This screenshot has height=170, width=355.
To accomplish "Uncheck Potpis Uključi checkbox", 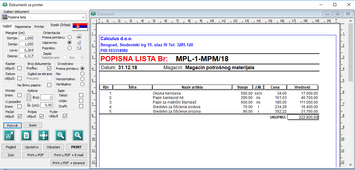I will tap(42, 116).
